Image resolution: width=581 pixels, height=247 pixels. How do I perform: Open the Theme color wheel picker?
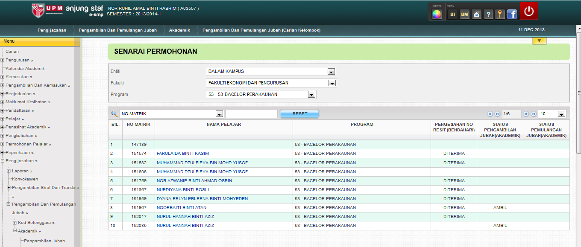point(436,14)
